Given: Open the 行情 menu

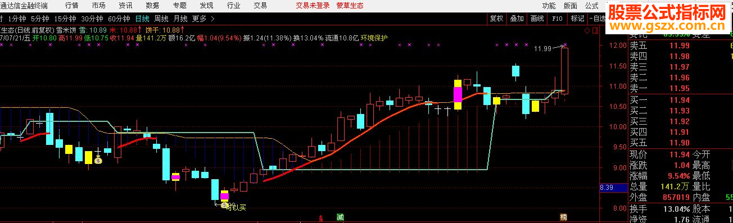Looking at the screenshot, I should 71,5.
